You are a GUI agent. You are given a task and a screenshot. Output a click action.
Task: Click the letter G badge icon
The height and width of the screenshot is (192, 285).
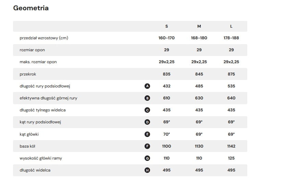pos(147,158)
